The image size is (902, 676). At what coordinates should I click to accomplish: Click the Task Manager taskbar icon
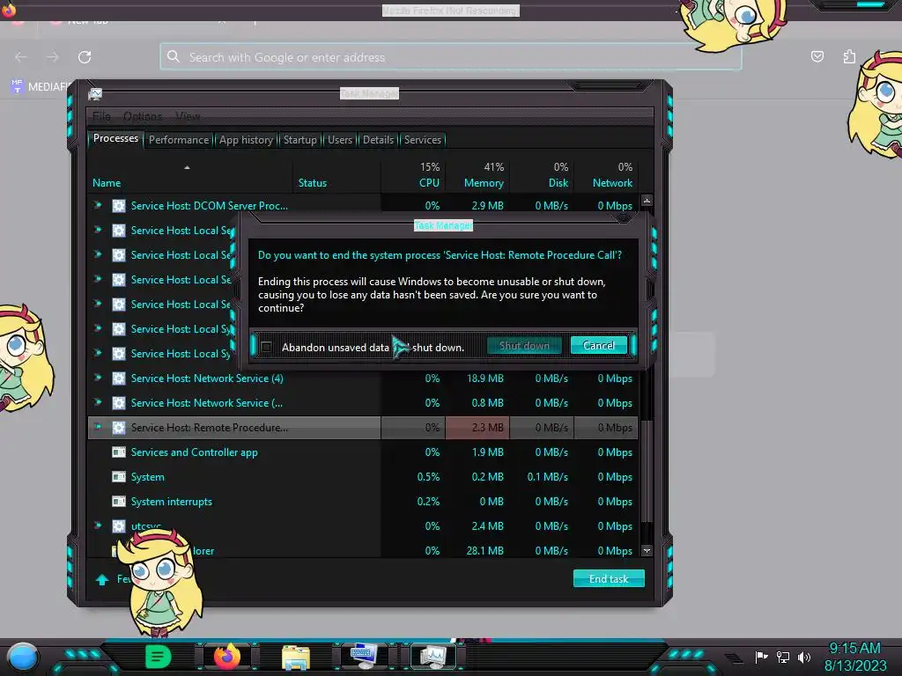(433, 656)
